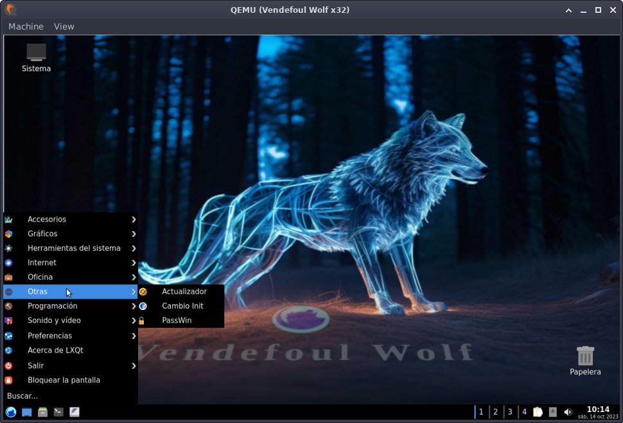623x423 pixels.
Task: Open the feather text editor launcher
Action: 75,412
